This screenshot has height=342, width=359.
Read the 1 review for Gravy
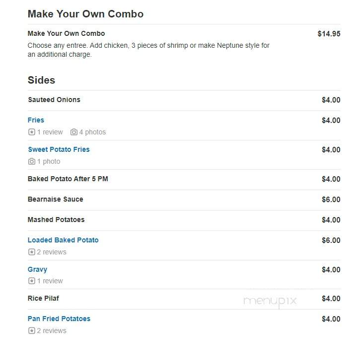coord(50,281)
